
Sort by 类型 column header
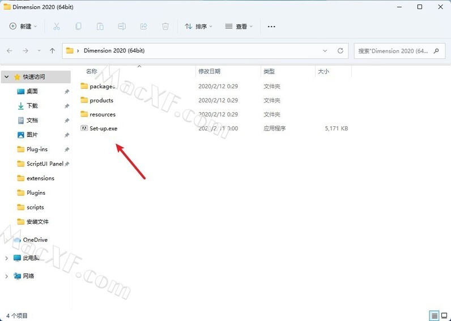coord(269,71)
